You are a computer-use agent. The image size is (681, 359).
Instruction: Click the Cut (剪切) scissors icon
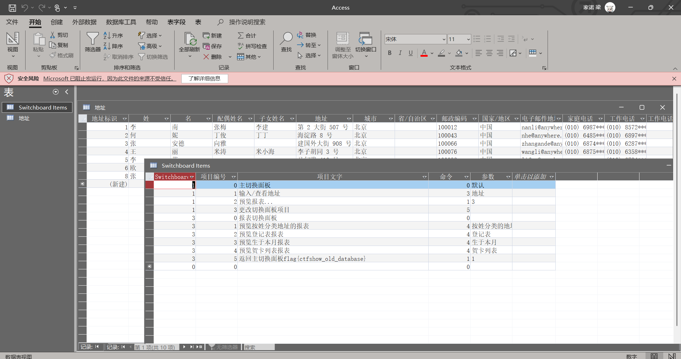[53, 35]
